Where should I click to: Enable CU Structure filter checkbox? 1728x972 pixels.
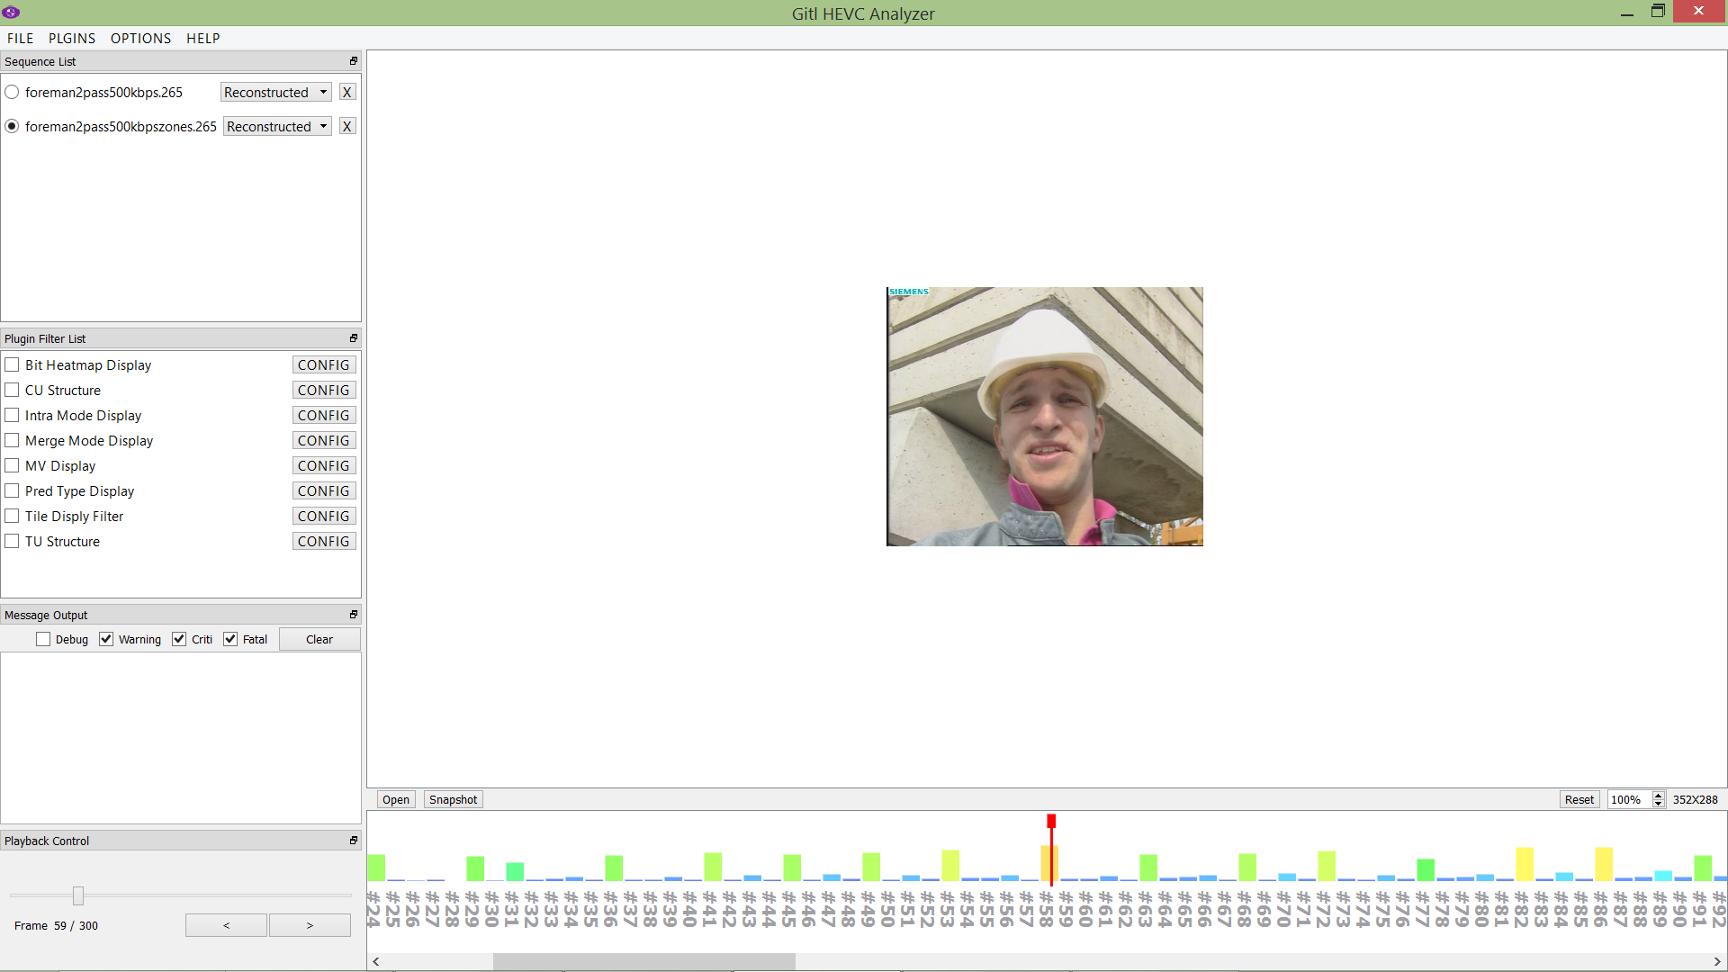(x=13, y=391)
